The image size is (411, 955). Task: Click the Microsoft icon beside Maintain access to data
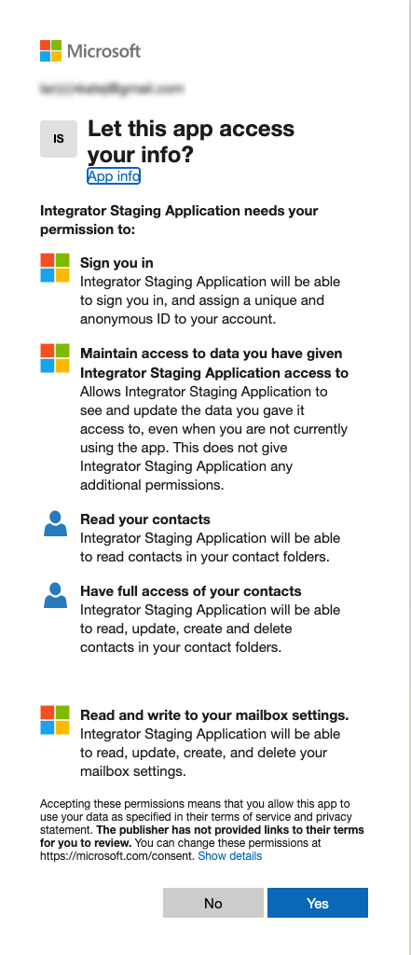55,358
